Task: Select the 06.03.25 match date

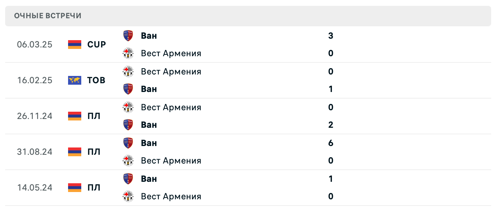Action: tap(35, 44)
